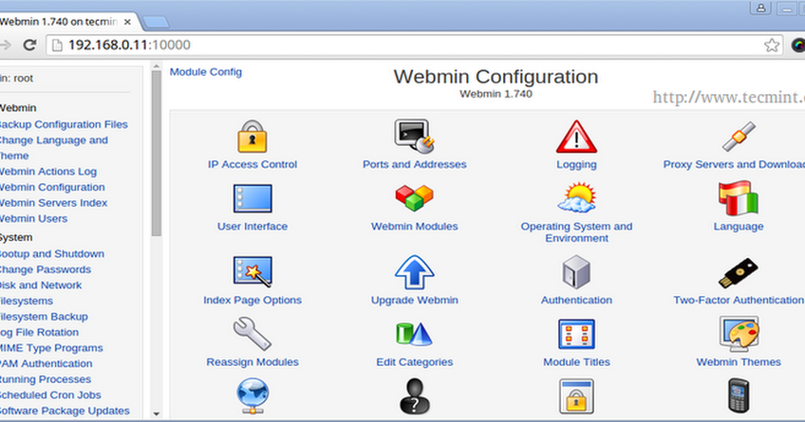Close the Webmin 1.740 tab
The height and width of the screenshot is (422, 805).
pos(127,22)
